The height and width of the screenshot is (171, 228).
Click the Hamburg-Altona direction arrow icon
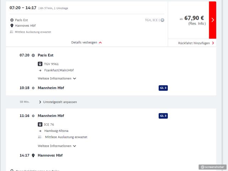click(x=40, y=131)
